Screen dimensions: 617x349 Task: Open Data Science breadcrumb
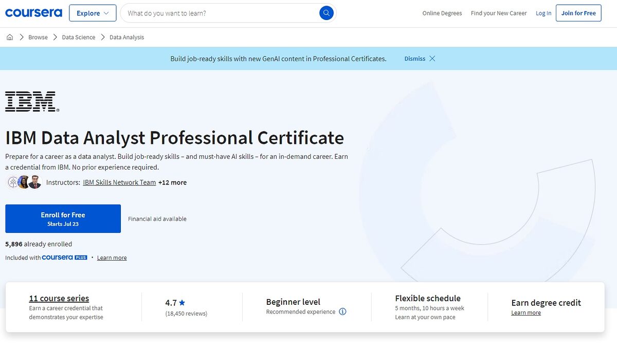coord(79,37)
